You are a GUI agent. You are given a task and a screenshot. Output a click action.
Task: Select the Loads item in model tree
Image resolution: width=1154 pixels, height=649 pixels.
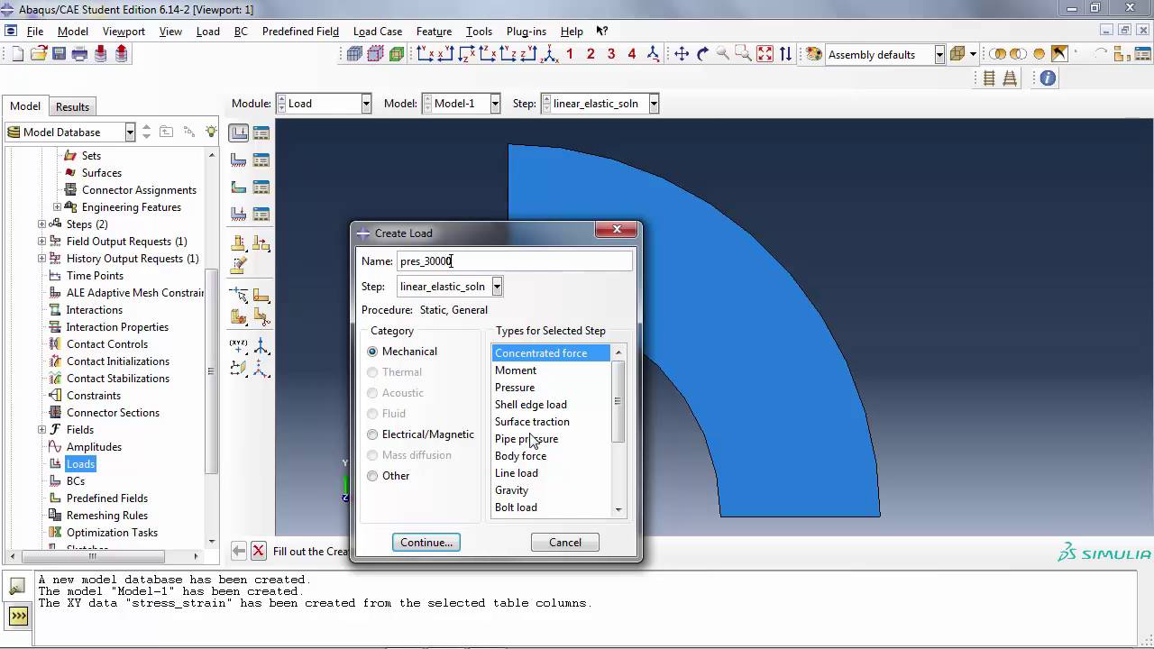pos(80,464)
